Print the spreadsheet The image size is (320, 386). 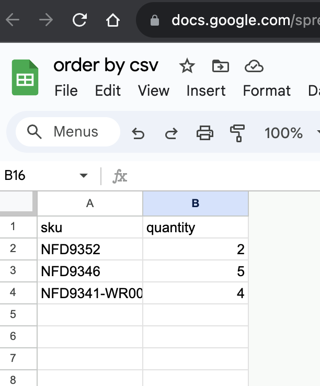coord(204,133)
